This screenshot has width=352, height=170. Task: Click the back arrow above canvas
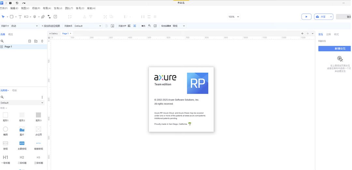(x=302, y=33)
